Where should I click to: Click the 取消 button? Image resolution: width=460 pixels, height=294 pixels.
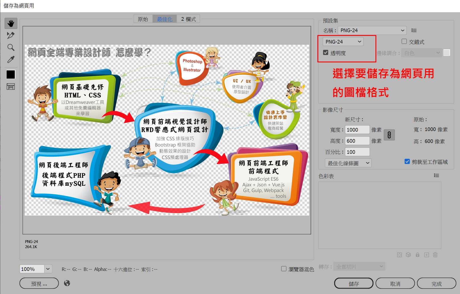pyautogui.click(x=395, y=283)
